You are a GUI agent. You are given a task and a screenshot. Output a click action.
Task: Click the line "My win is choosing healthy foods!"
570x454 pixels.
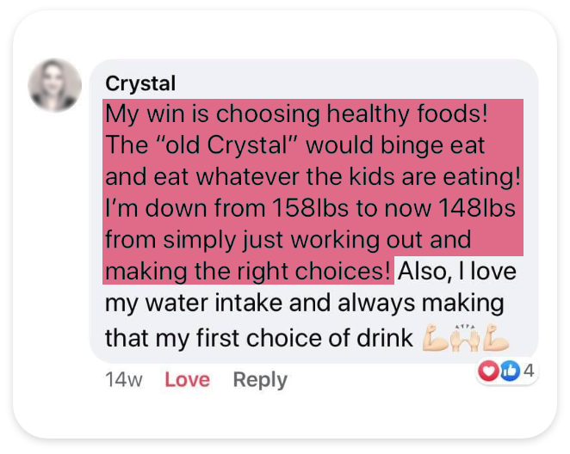(x=296, y=114)
